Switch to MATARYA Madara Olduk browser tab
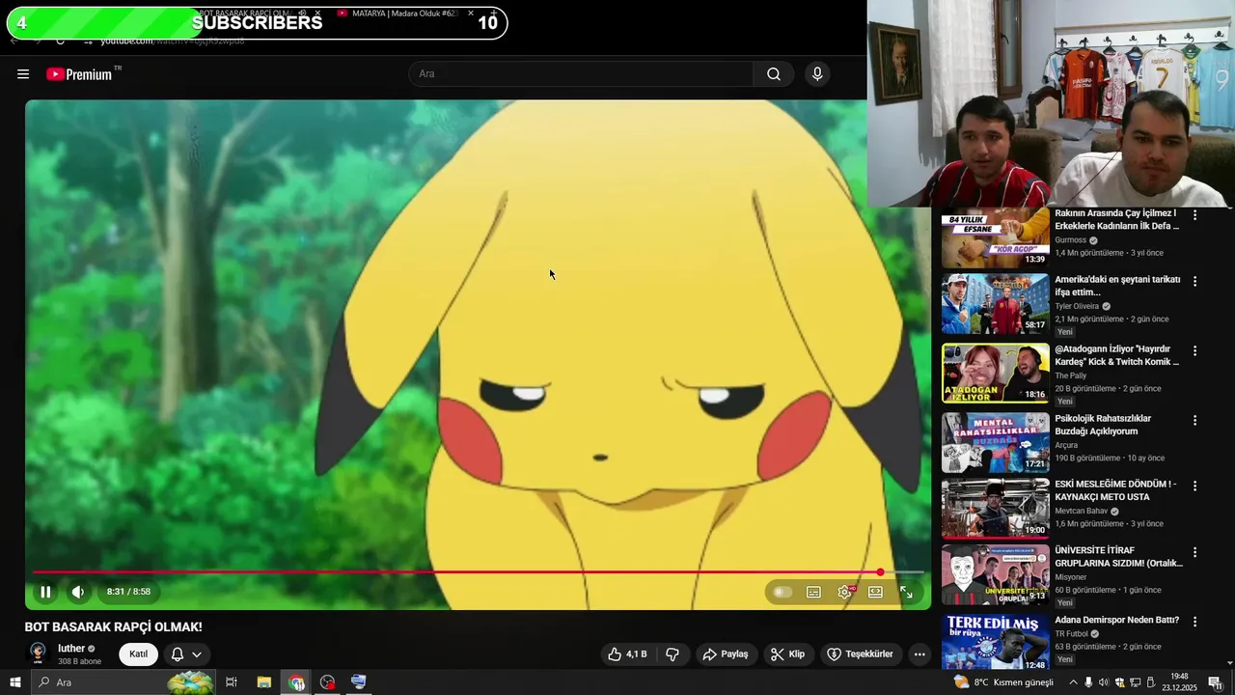This screenshot has height=695, width=1235. (403, 14)
